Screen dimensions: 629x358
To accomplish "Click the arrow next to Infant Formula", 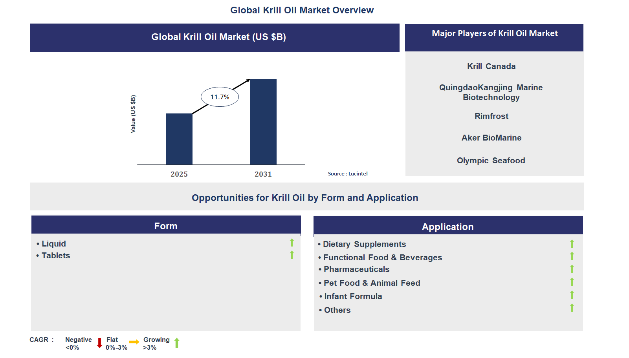I will [x=572, y=294].
